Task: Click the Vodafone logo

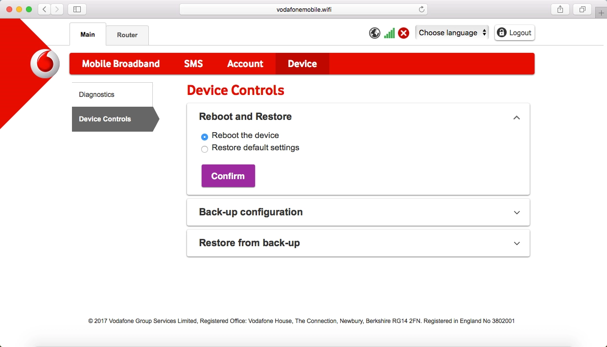Action: point(45,64)
